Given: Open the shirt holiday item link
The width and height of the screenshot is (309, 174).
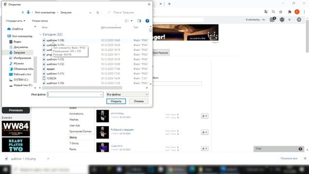Looking at the screenshot, I should pyautogui.click(x=117, y=114).
